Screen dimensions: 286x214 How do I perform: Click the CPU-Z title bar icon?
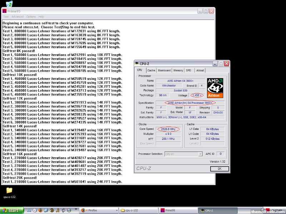click(137, 63)
